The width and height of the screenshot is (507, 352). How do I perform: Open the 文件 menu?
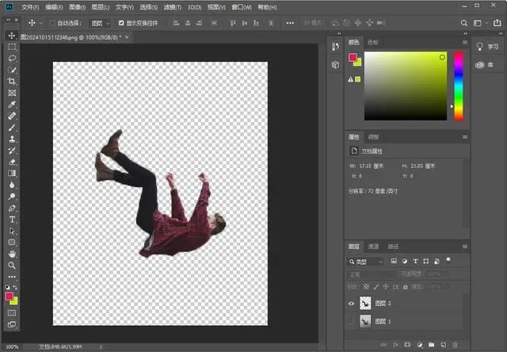click(30, 7)
